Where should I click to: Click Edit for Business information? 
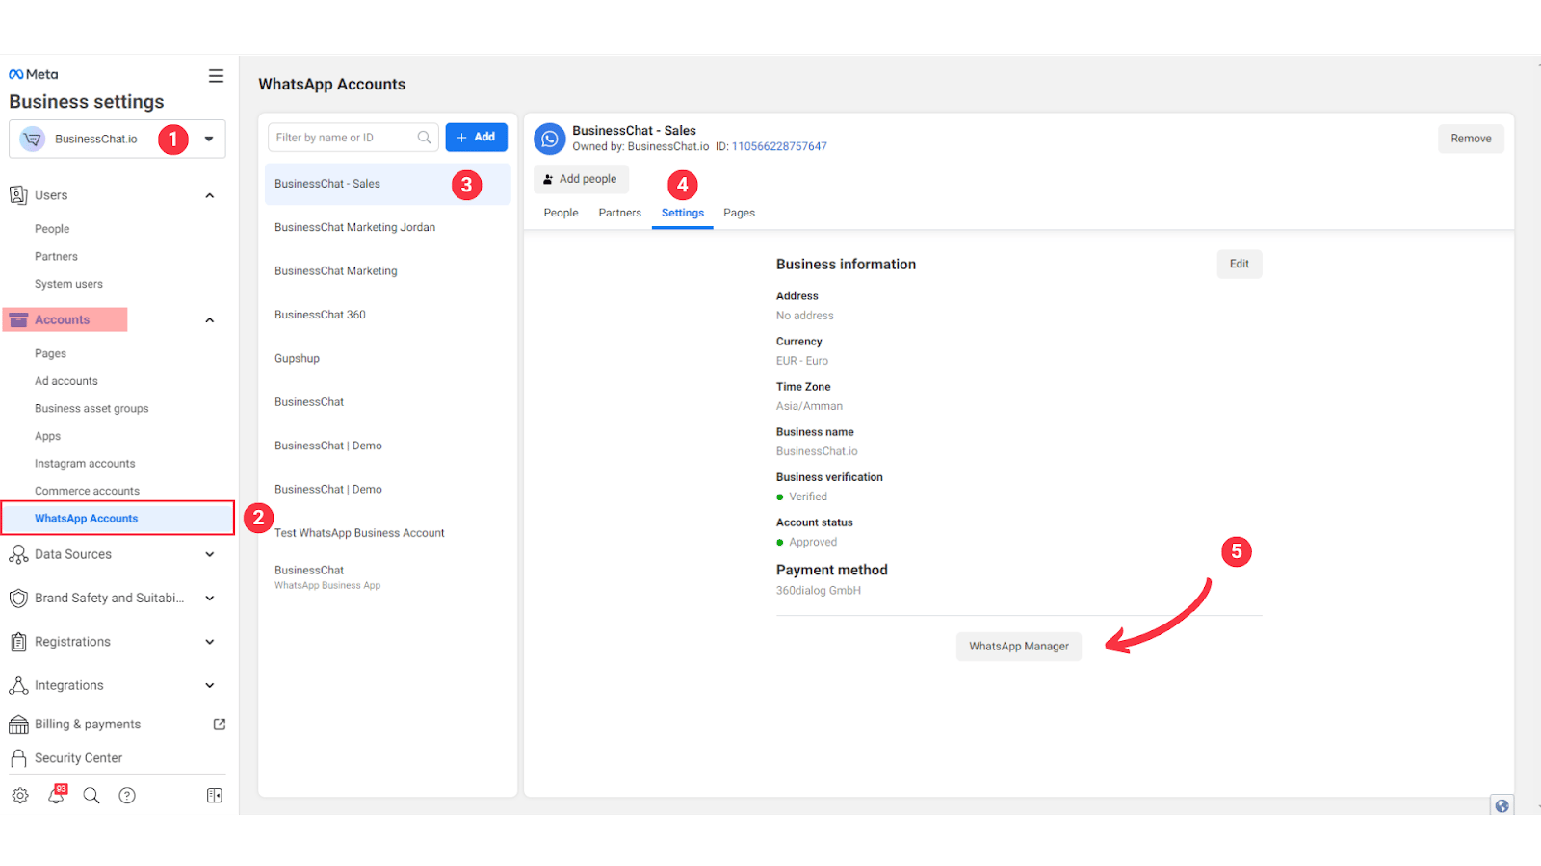1239,264
